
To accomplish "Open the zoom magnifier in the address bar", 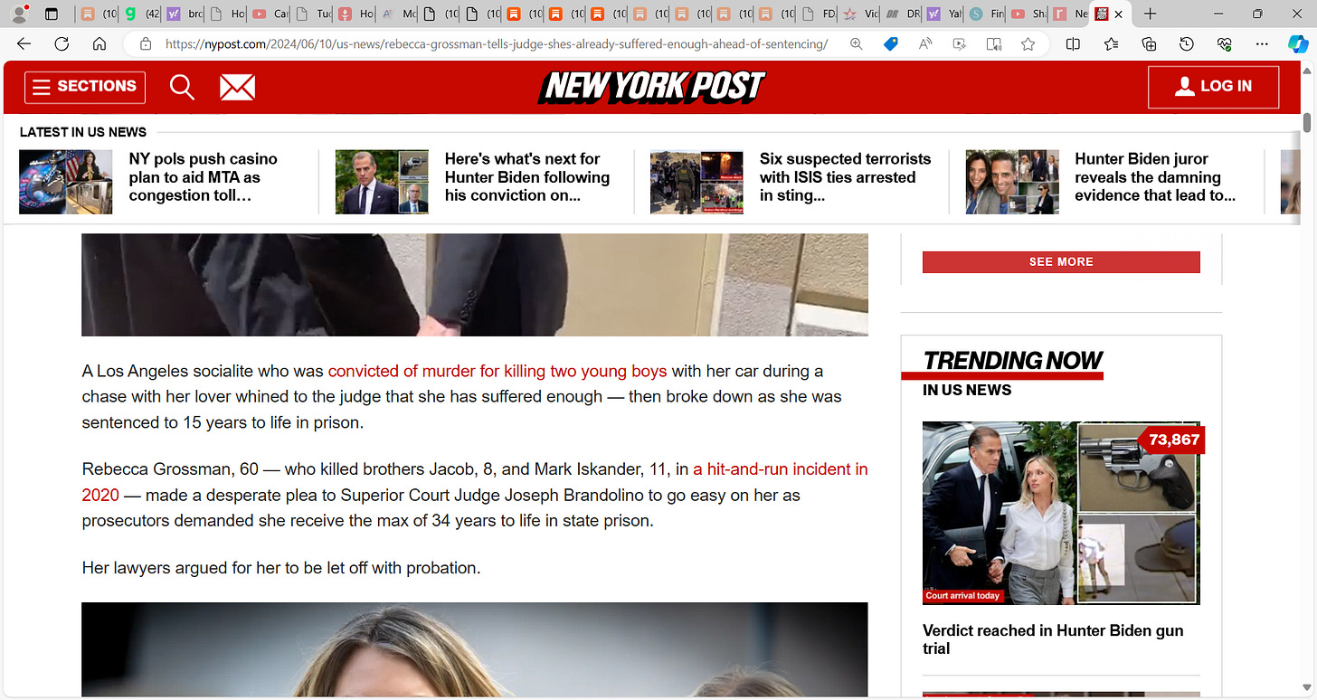I will (x=856, y=43).
